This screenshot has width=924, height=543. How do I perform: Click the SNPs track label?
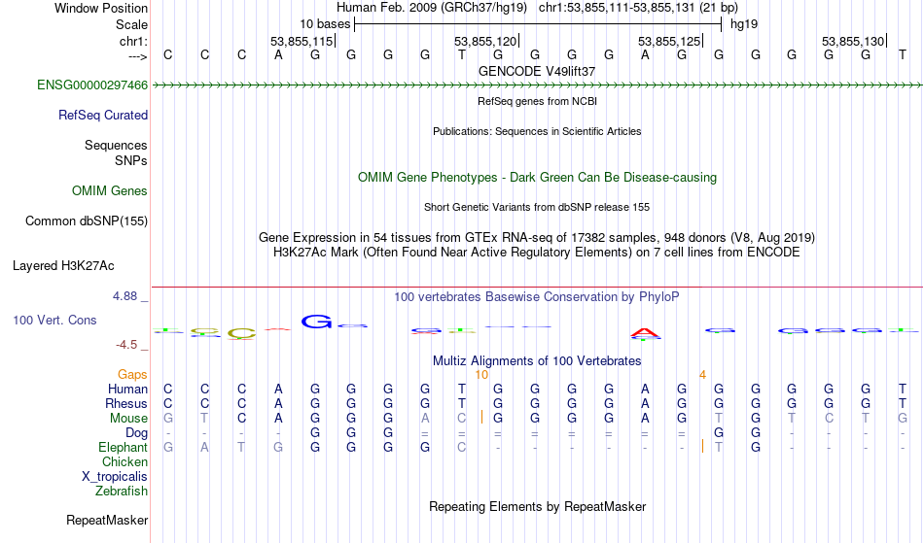(131, 160)
